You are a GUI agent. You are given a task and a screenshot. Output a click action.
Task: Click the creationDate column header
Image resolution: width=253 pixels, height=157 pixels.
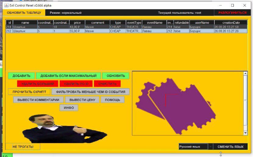click(231, 23)
